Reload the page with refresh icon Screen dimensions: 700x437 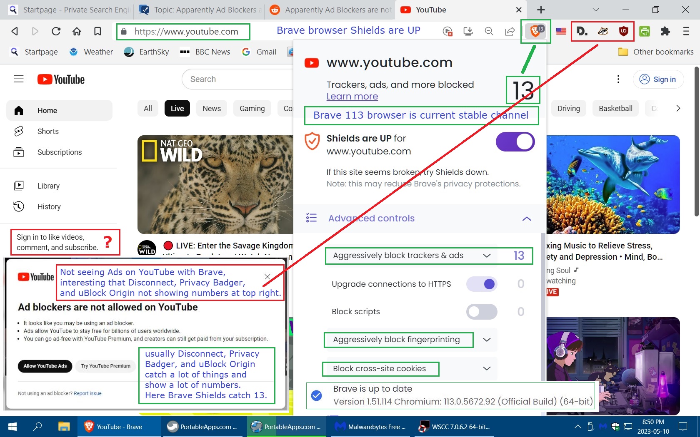coord(56,31)
